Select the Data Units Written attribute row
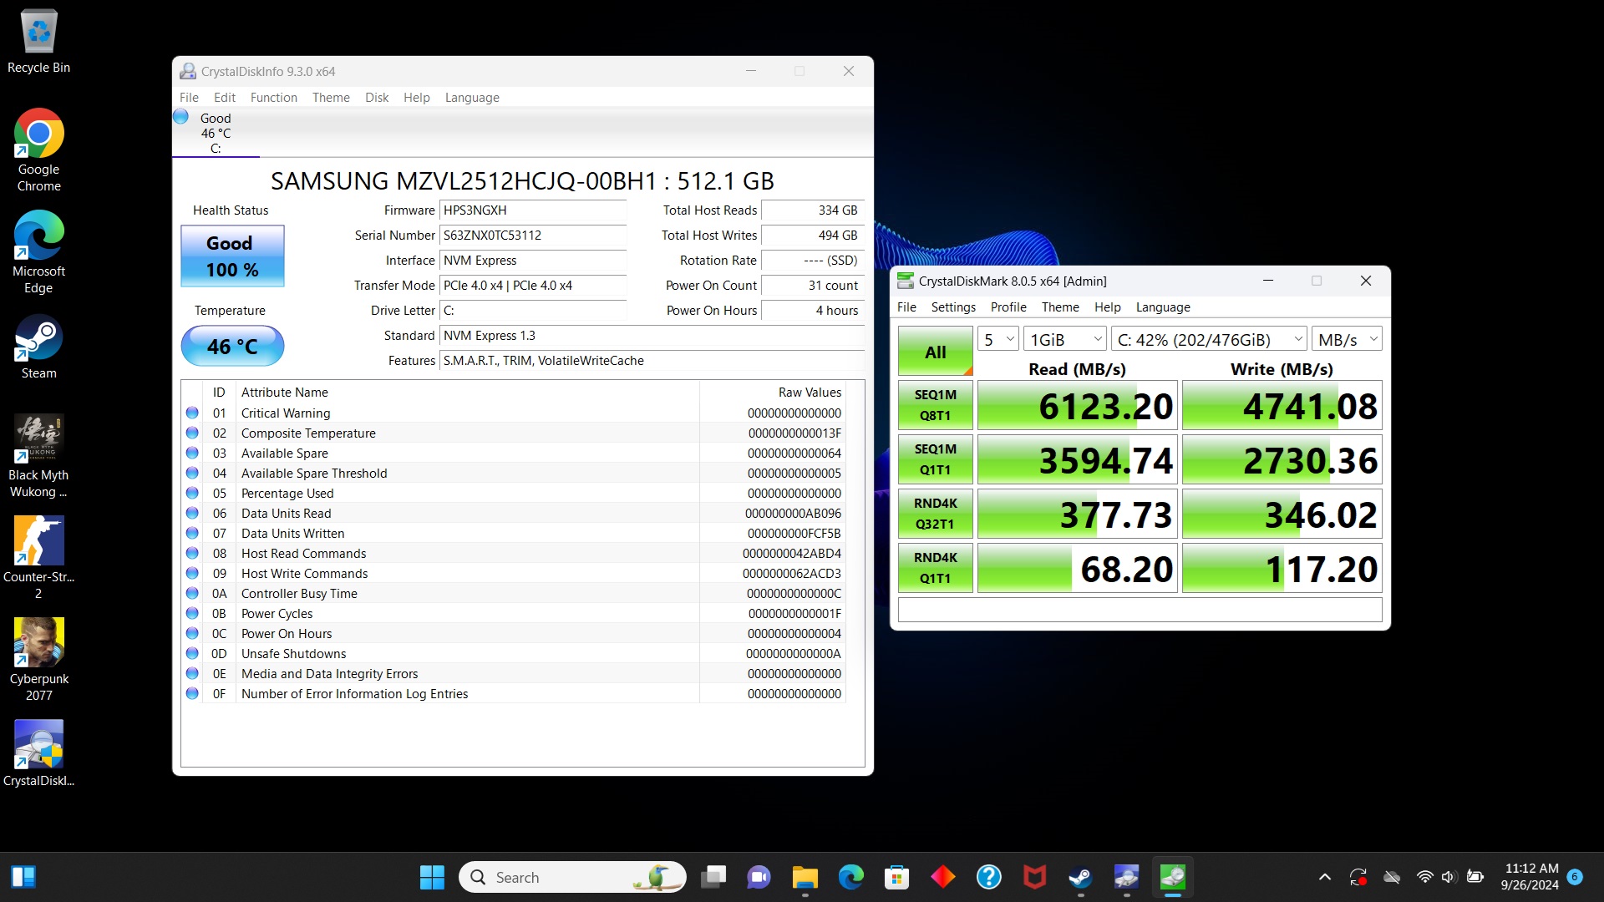This screenshot has height=902, width=1604. point(513,534)
